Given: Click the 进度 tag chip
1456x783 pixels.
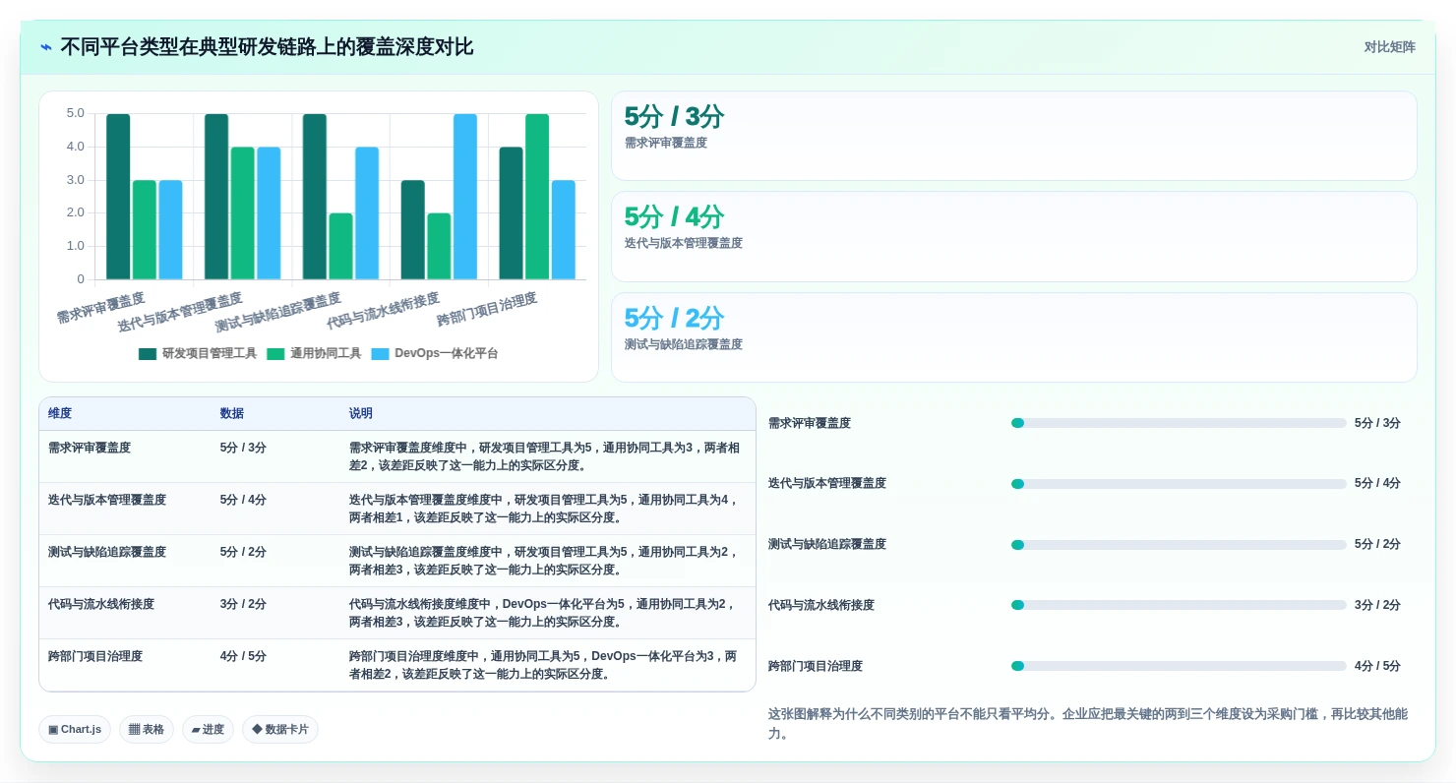Looking at the screenshot, I should point(208,729).
